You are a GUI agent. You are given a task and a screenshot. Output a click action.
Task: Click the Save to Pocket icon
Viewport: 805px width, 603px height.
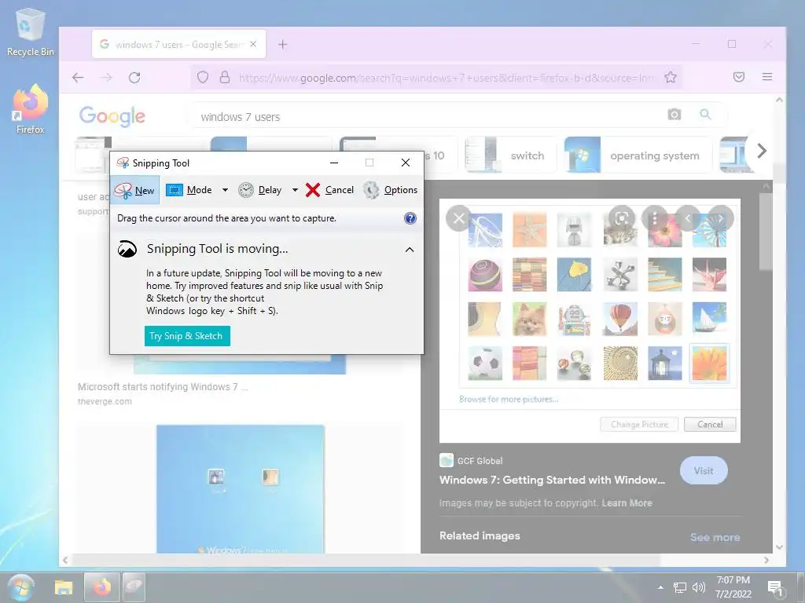coord(738,78)
